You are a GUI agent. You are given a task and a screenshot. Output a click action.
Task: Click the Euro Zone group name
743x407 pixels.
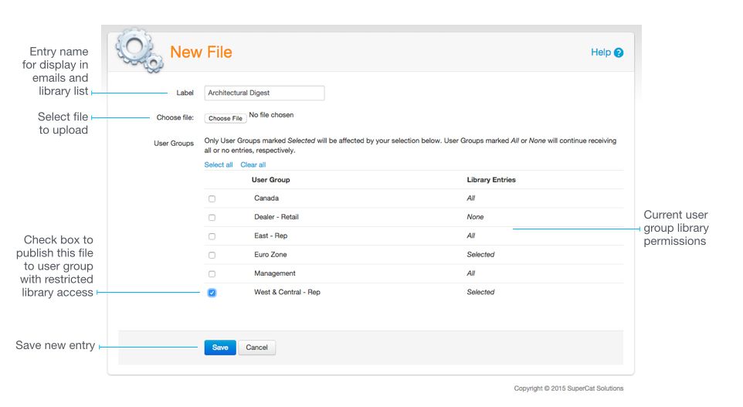tap(270, 254)
